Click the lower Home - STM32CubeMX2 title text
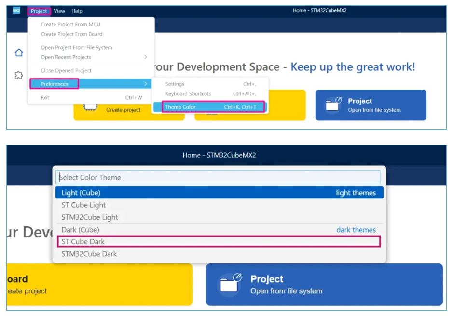 click(x=219, y=155)
